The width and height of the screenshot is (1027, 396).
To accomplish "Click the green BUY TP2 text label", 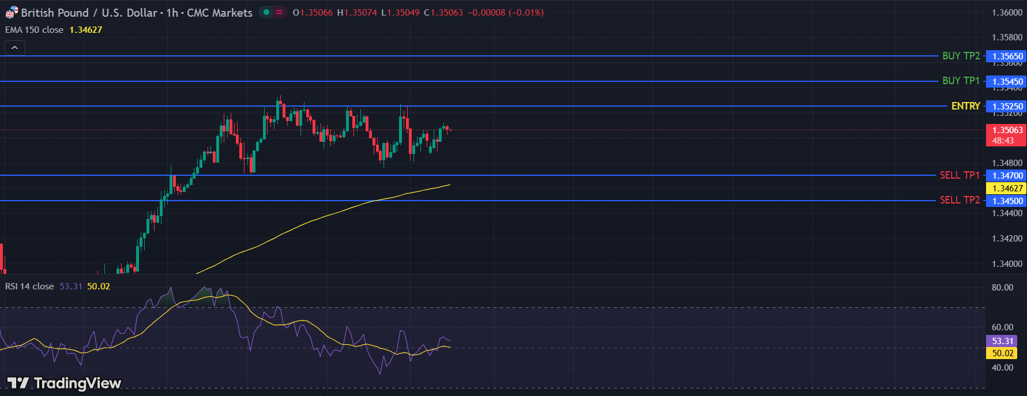I will coord(961,56).
